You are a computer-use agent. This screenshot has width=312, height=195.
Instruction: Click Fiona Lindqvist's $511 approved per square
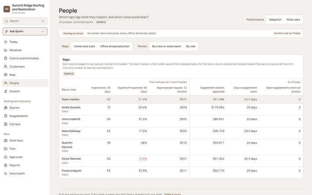(183, 171)
